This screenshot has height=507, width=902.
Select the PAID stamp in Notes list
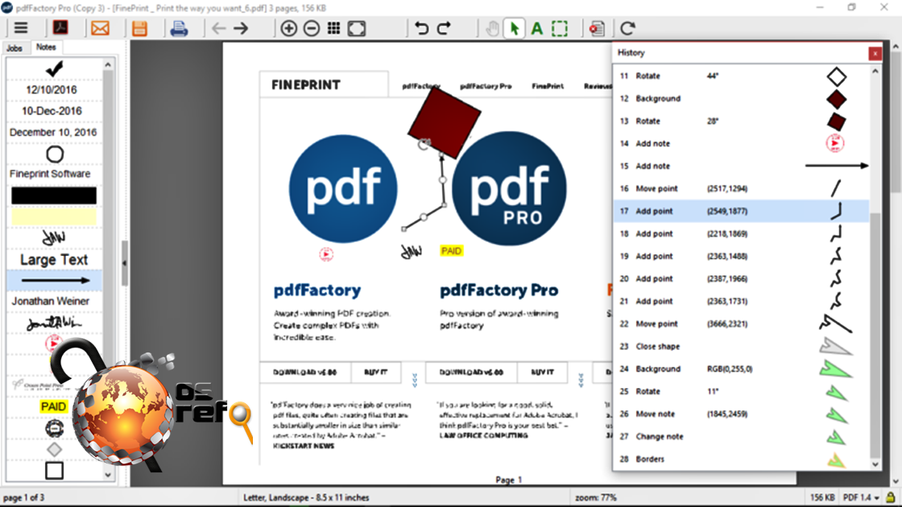click(53, 406)
